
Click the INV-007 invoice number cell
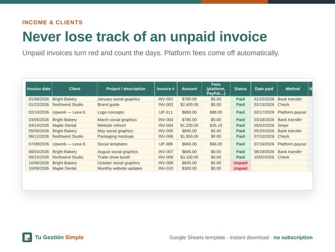[166, 152]
